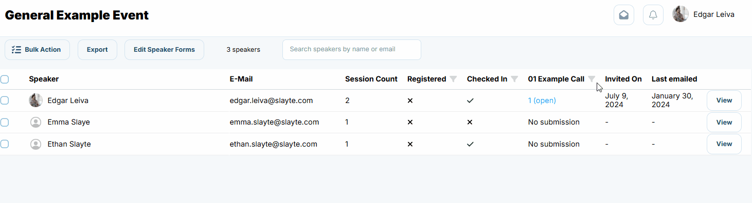Click Emma Slaye's placeholder avatar icon

tap(35, 122)
